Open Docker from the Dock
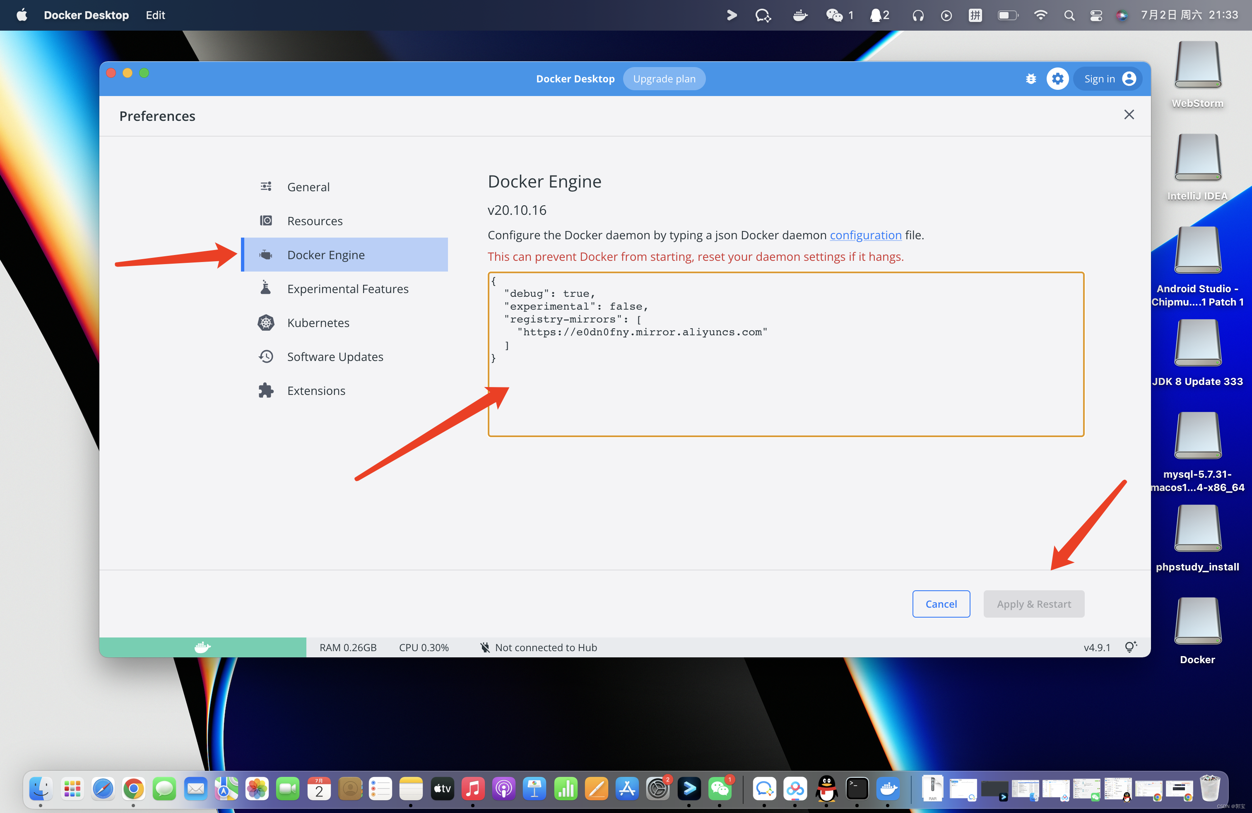The image size is (1252, 813). [888, 789]
